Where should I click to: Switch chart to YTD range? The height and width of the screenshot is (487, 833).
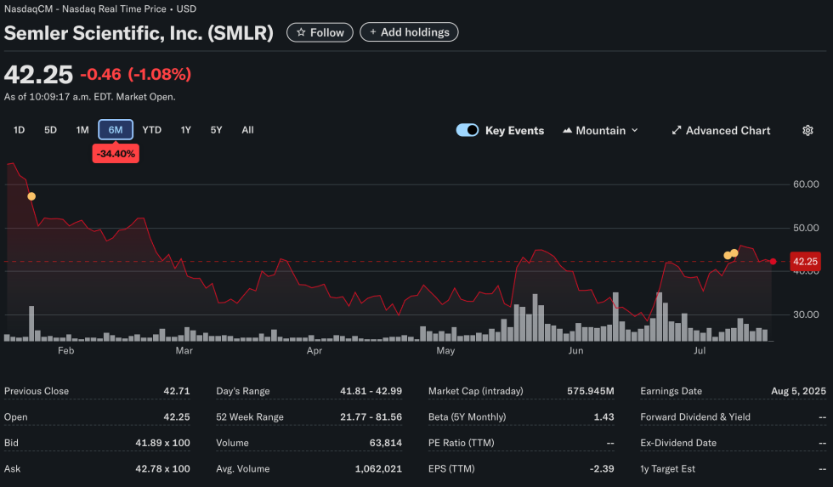(151, 130)
